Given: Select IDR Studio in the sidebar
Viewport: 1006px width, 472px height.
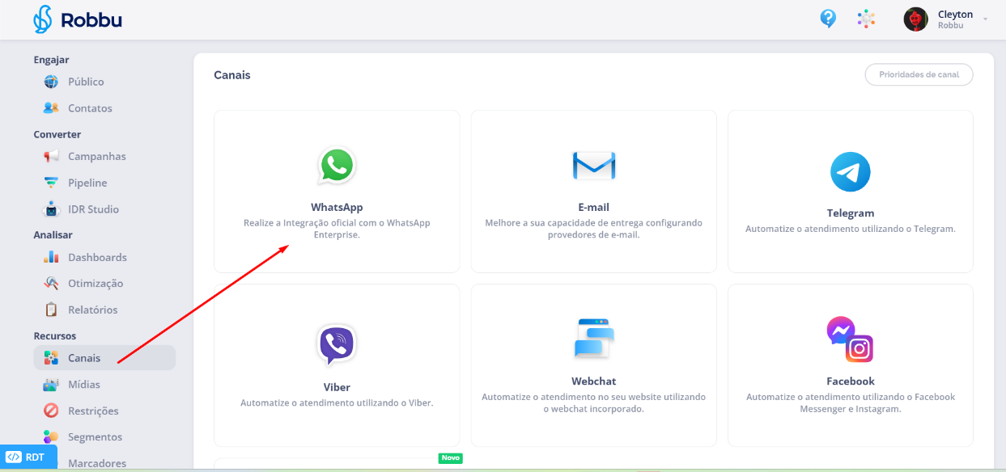Looking at the screenshot, I should [x=93, y=209].
